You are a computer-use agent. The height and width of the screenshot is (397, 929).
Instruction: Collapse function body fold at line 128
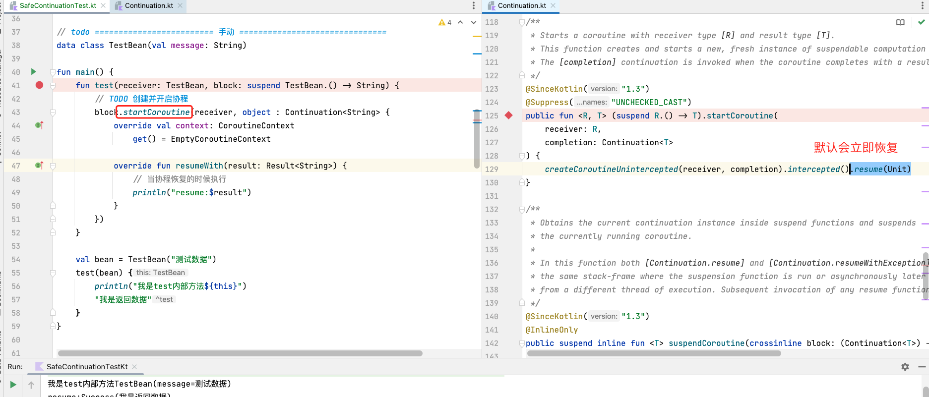522,156
